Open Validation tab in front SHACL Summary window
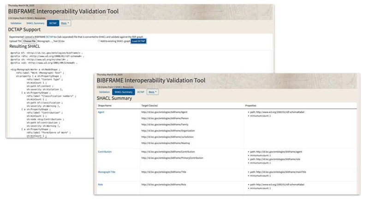This screenshot has height=207, width=369. pos(104,92)
